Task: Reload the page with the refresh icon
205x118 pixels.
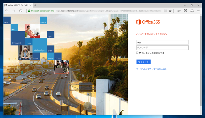Action: (x=20, y=11)
